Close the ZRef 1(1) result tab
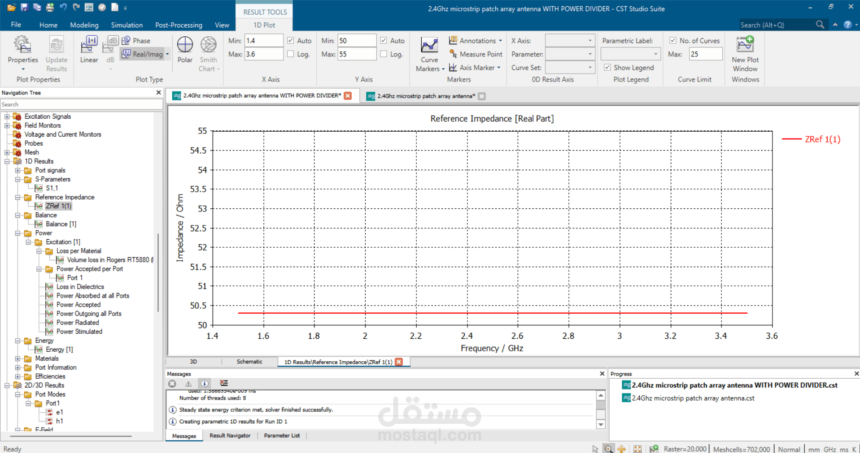This screenshot has width=860, height=453. tap(399, 362)
